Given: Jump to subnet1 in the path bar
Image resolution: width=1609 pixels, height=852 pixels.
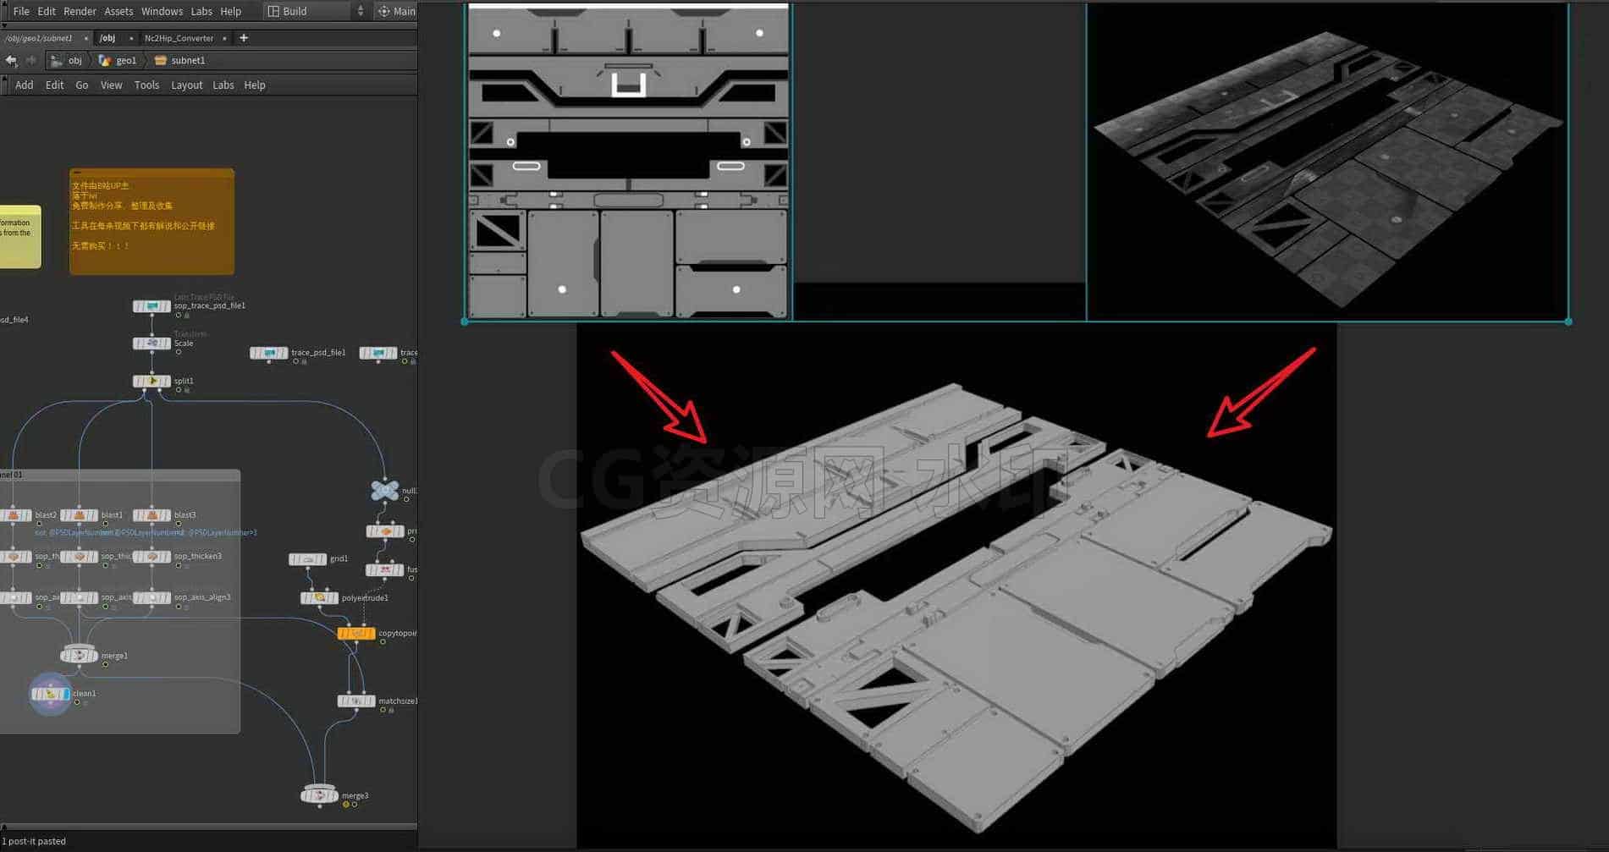Looking at the screenshot, I should click(180, 60).
